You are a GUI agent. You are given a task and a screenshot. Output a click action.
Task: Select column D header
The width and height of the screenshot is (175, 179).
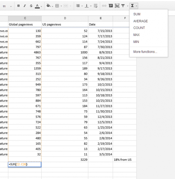click(x=65, y=18)
